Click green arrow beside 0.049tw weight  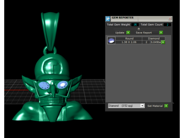click(x=163, y=42)
